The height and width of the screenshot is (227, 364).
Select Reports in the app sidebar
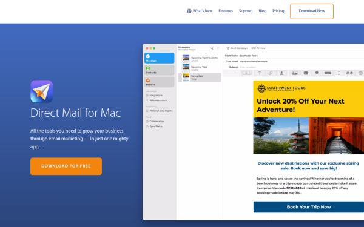tap(159, 82)
